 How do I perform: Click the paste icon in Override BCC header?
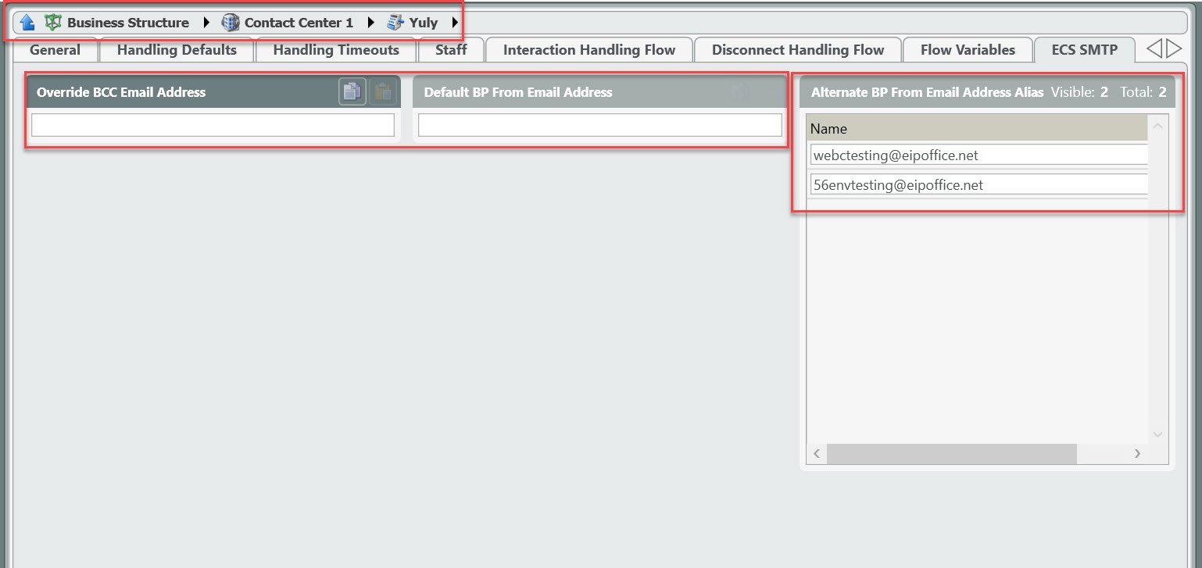pyautogui.click(x=382, y=92)
